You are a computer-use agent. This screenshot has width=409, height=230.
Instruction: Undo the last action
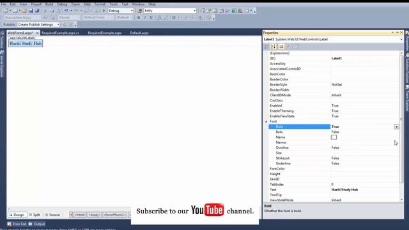[66, 11]
